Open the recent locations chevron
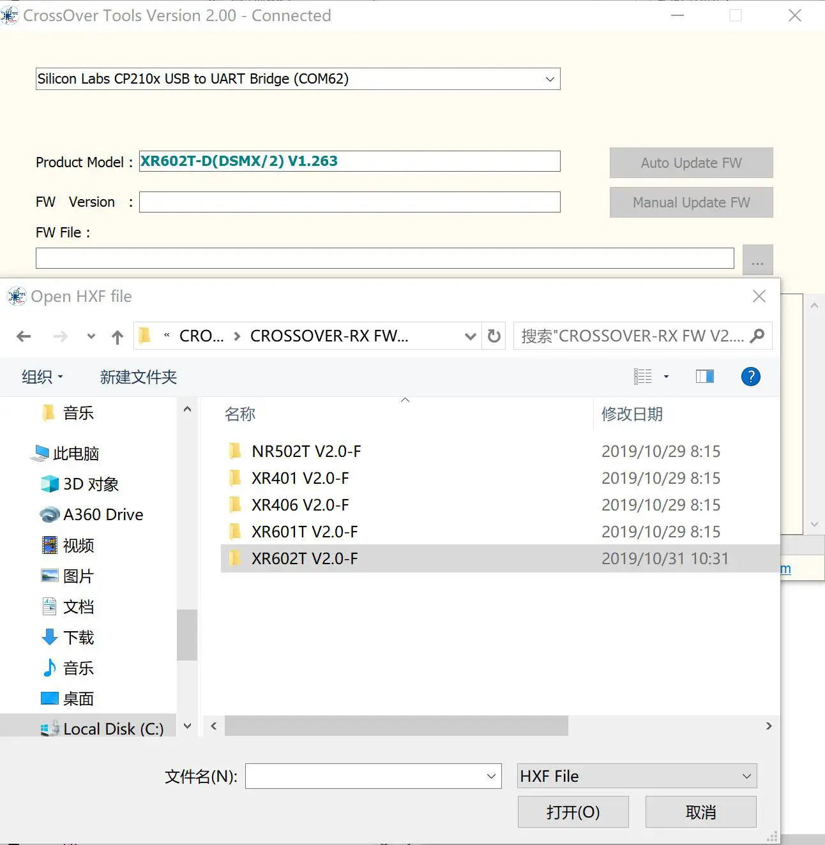The height and width of the screenshot is (845, 825). pyautogui.click(x=91, y=336)
